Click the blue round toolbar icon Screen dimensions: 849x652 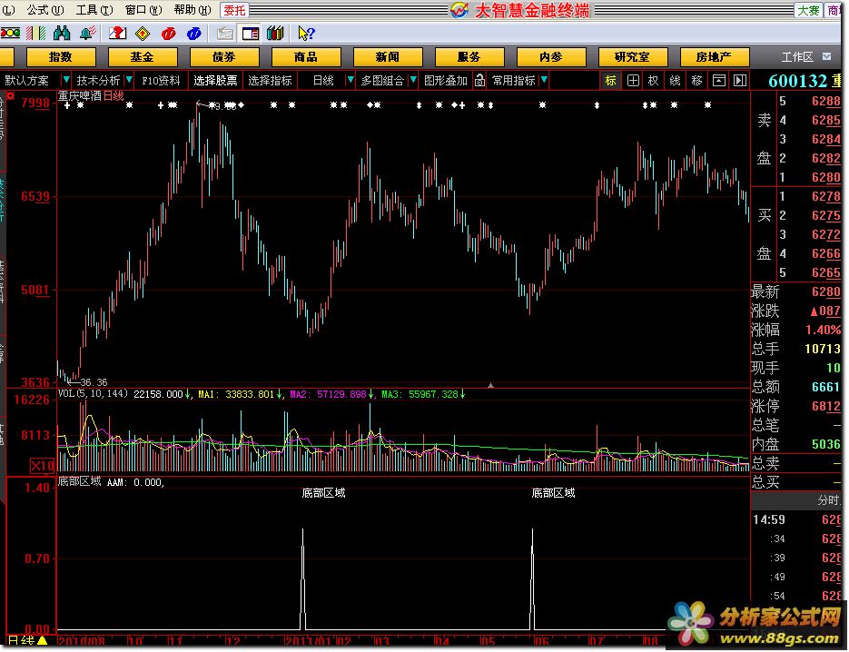click(x=193, y=34)
